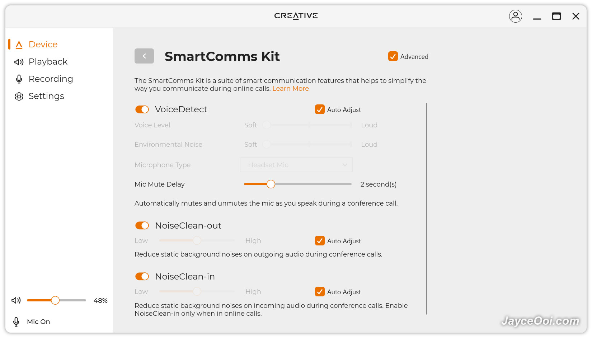Go back with the arrow button

coord(144,56)
